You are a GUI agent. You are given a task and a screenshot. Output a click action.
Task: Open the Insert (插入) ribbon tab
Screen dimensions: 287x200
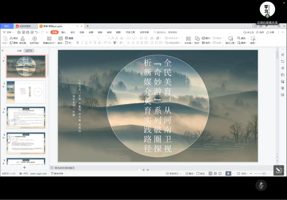pyautogui.click(x=63, y=32)
